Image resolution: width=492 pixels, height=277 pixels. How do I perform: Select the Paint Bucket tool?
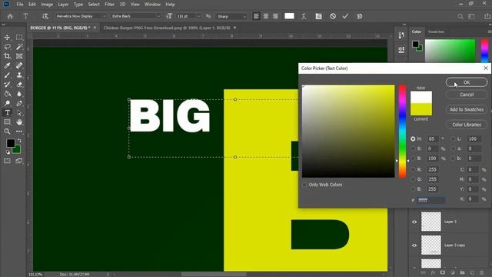(7, 94)
